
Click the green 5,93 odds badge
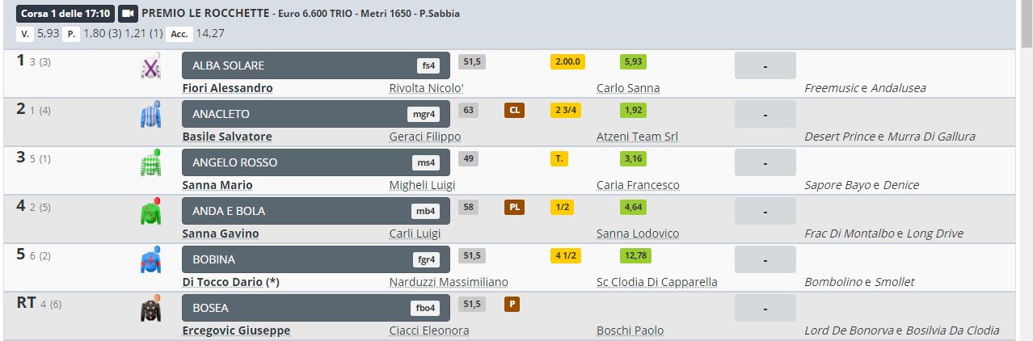(x=635, y=62)
